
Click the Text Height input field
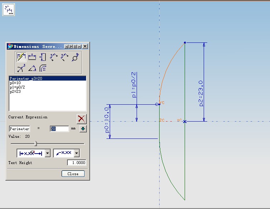77,163
